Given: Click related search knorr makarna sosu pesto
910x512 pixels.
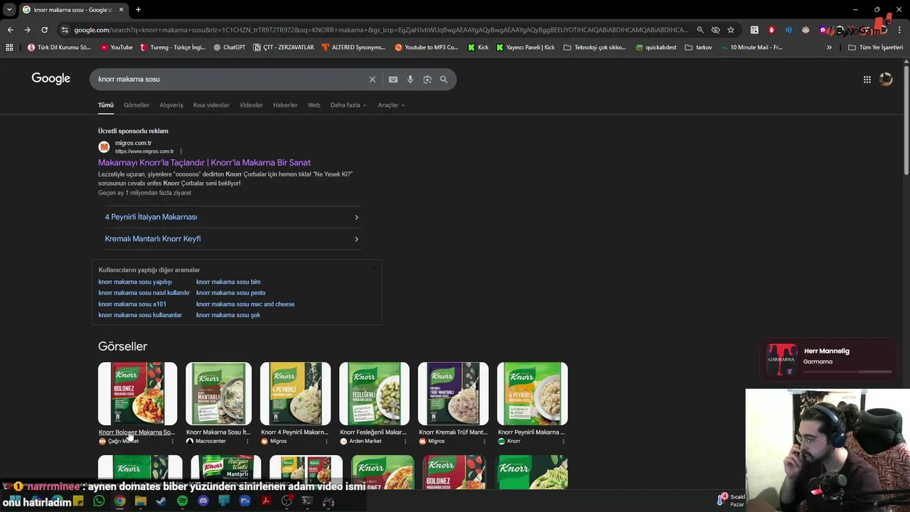Looking at the screenshot, I should (x=230, y=293).
